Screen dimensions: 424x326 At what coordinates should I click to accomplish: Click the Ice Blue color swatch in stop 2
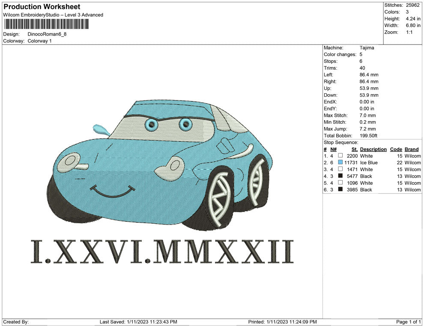pyautogui.click(x=340, y=163)
